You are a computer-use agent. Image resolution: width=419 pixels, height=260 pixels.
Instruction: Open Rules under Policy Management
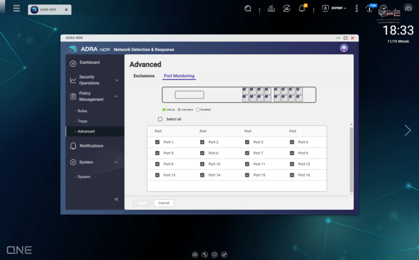pyautogui.click(x=82, y=111)
